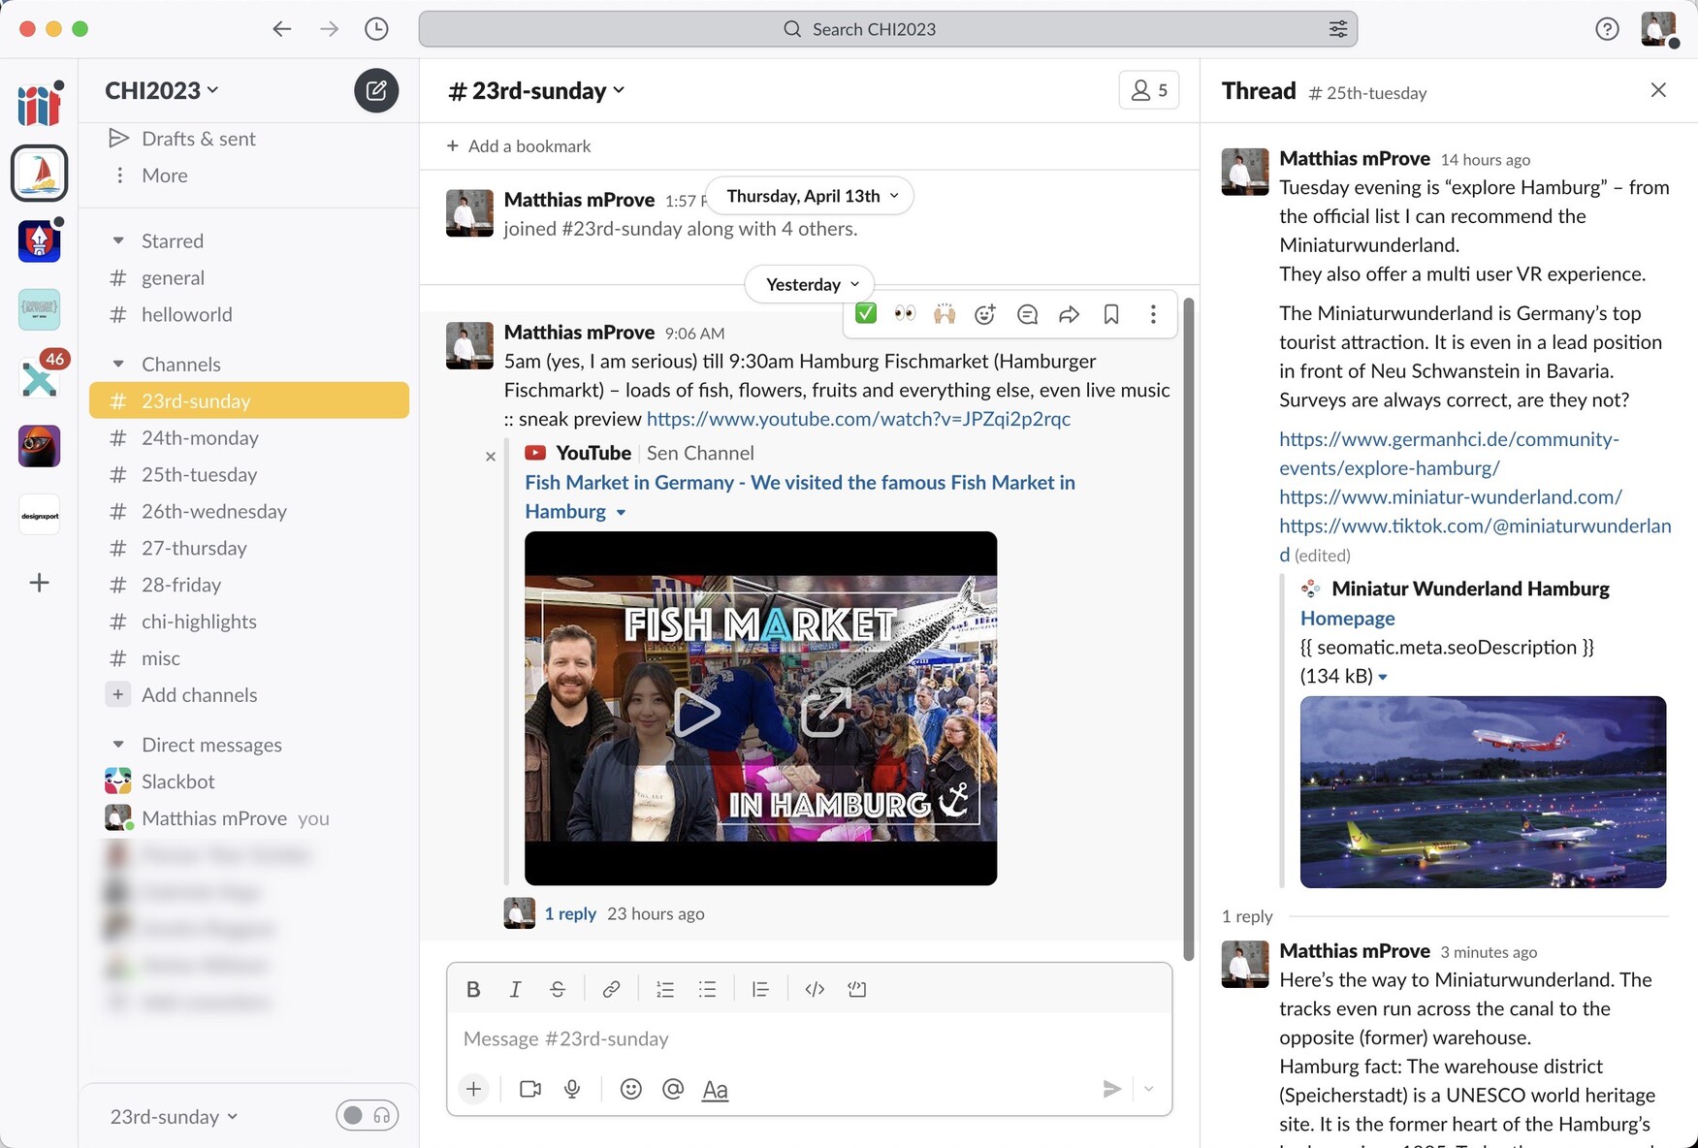Record a video clip
This screenshot has width=1698, height=1148.
click(530, 1089)
